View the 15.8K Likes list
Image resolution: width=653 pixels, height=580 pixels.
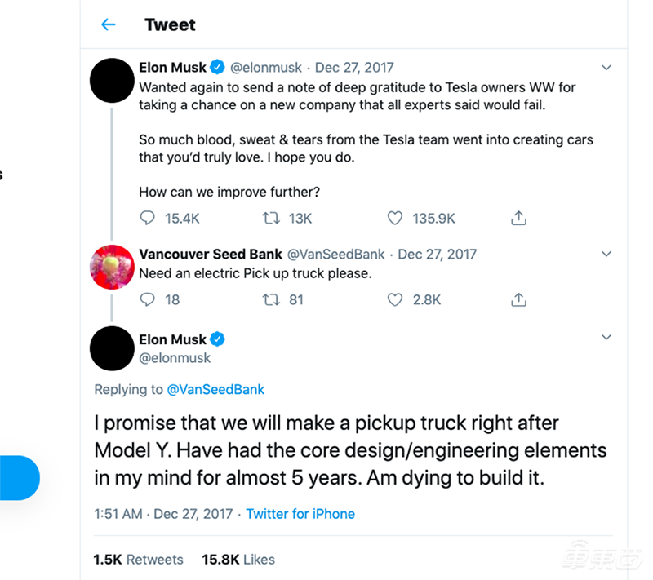pos(238,560)
